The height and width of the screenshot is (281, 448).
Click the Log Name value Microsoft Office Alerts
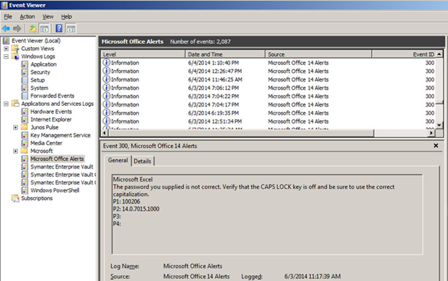pos(192,266)
